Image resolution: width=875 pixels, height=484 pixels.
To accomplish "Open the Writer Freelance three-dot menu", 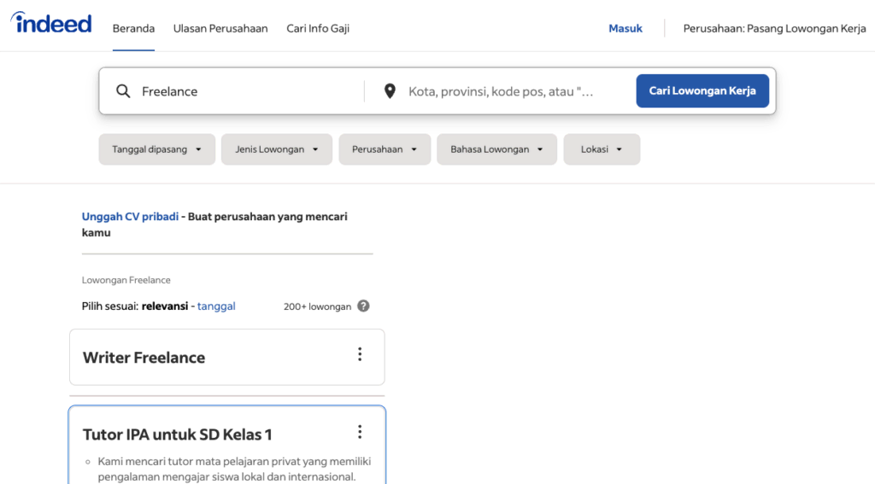I will (x=360, y=354).
